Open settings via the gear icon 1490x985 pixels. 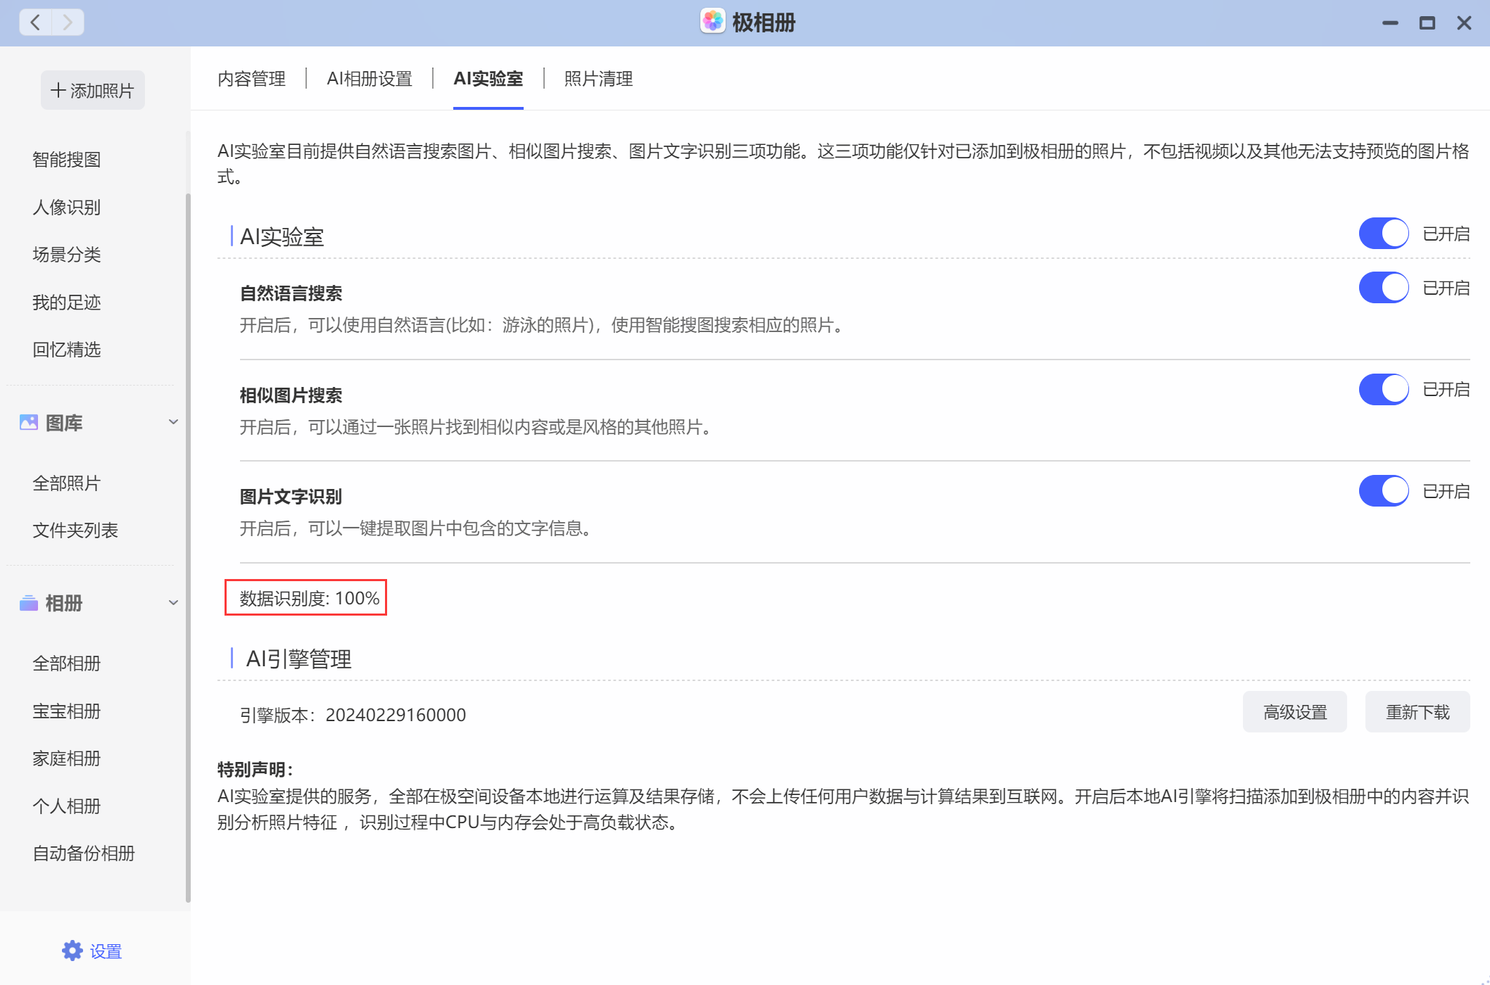coord(72,951)
